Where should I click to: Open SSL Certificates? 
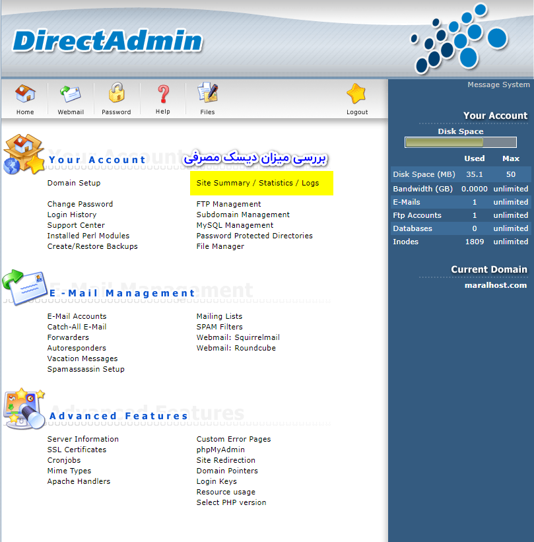click(x=77, y=450)
